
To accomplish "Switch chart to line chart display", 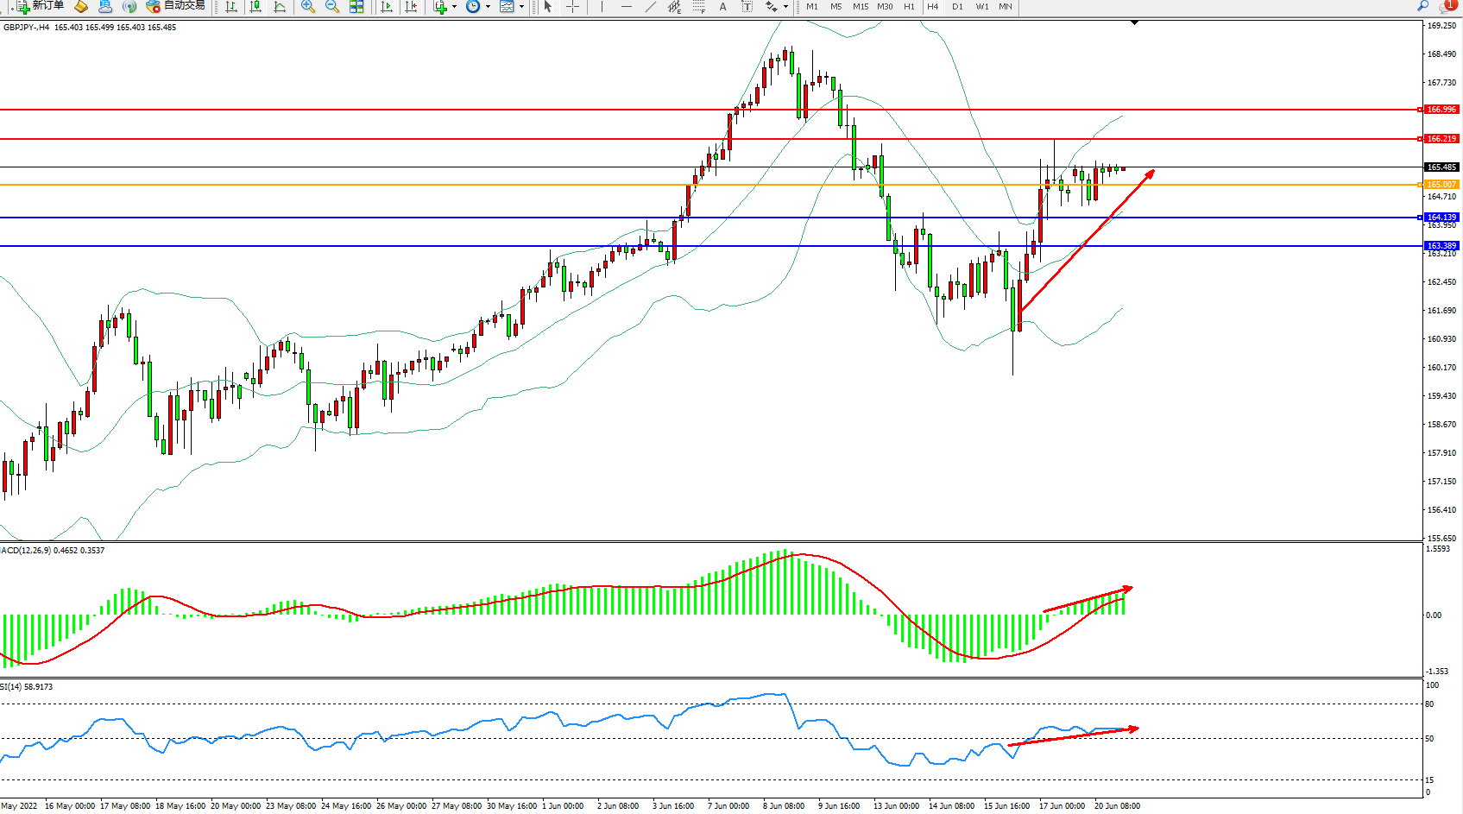I will pos(280,7).
